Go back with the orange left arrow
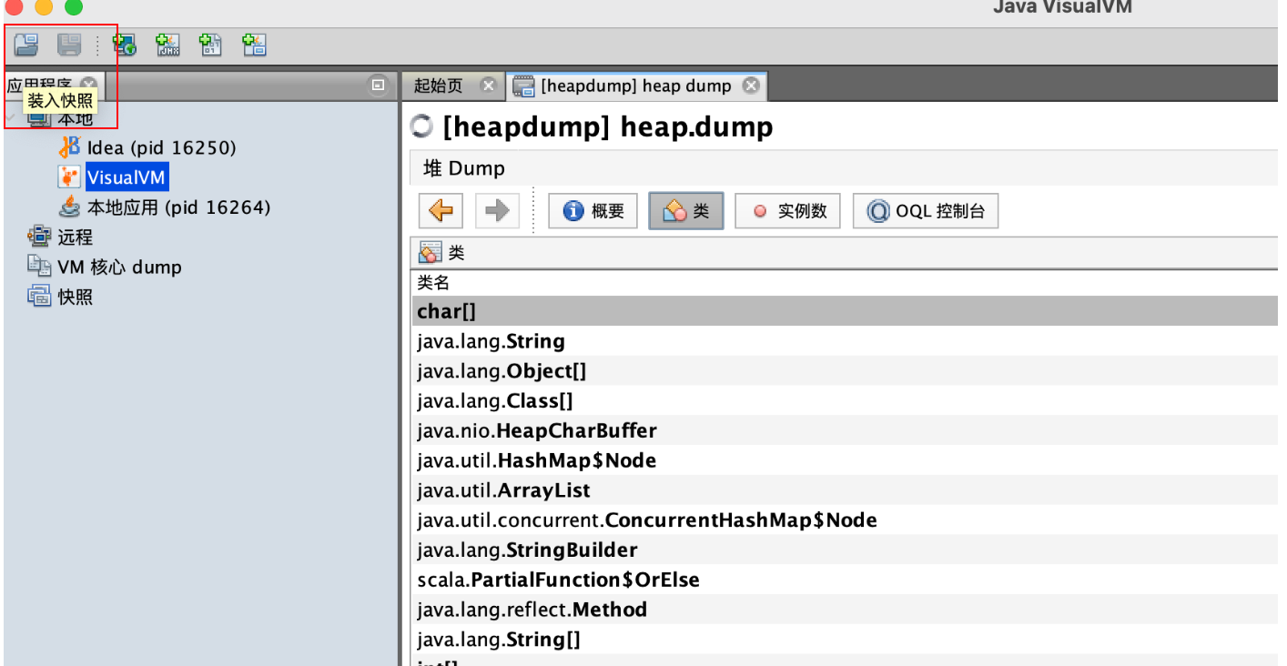 (441, 211)
